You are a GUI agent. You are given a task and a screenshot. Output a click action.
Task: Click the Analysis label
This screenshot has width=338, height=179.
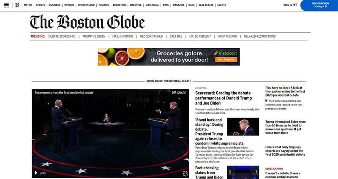(x=201, y=88)
